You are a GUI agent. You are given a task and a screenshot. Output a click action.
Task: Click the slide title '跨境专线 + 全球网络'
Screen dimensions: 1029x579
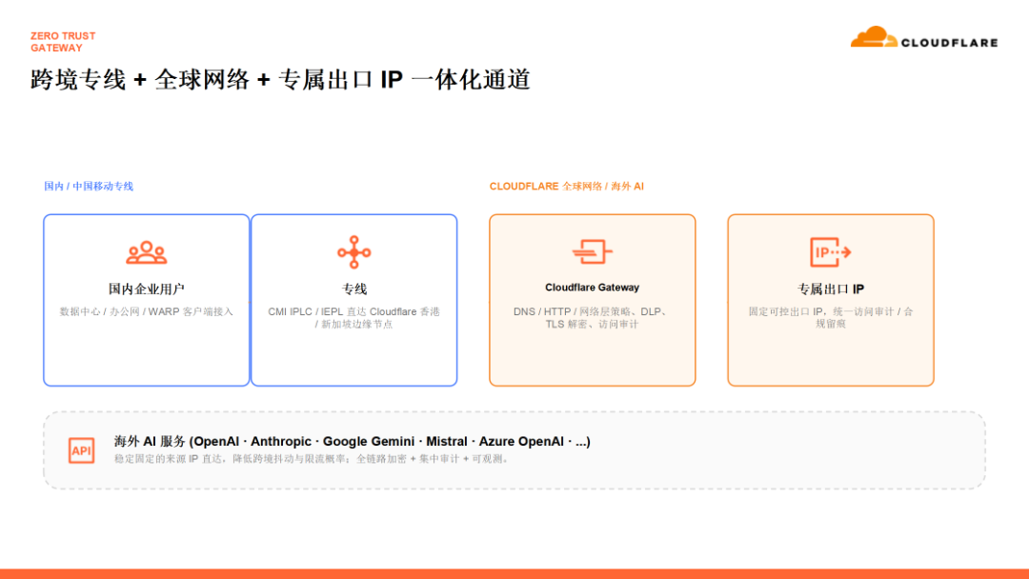[x=280, y=79]
